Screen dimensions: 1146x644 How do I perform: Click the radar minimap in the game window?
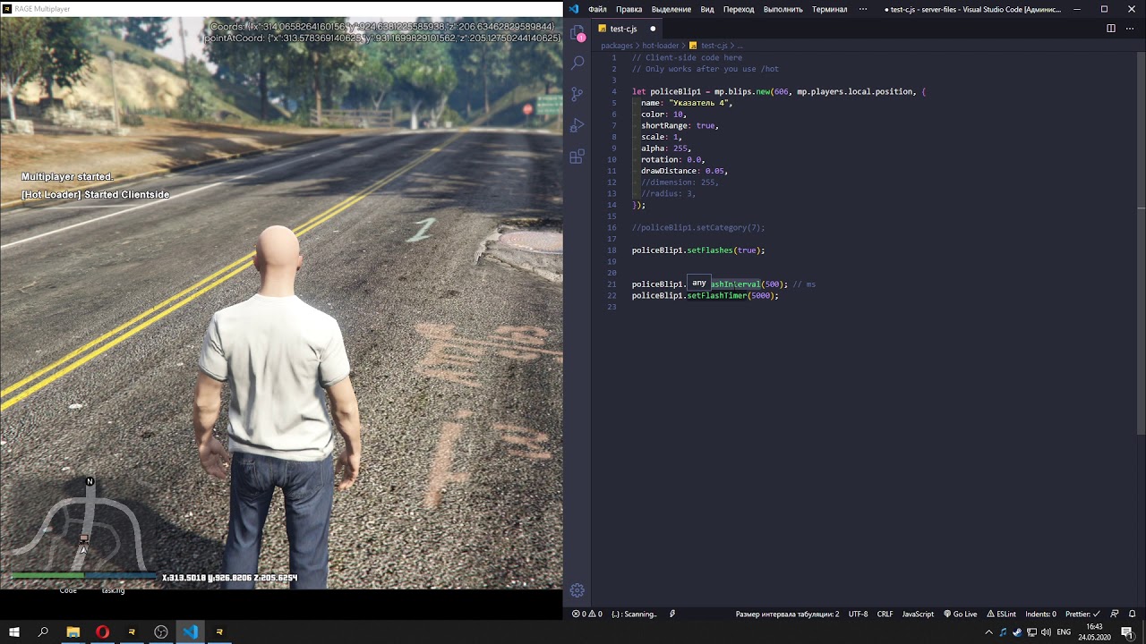[x=82, y=528]
